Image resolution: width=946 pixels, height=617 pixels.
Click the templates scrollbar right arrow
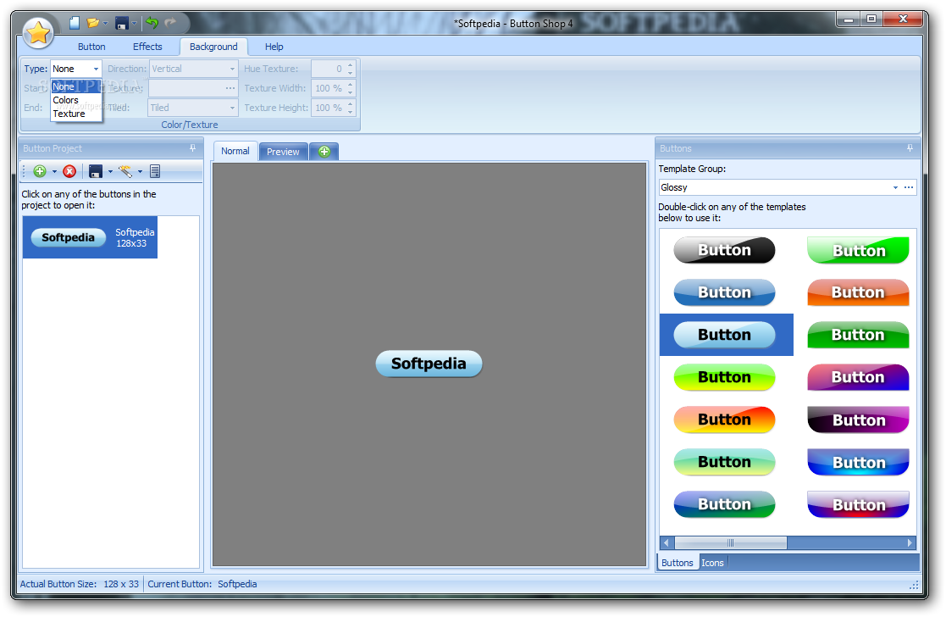click(x=910, y=542)
